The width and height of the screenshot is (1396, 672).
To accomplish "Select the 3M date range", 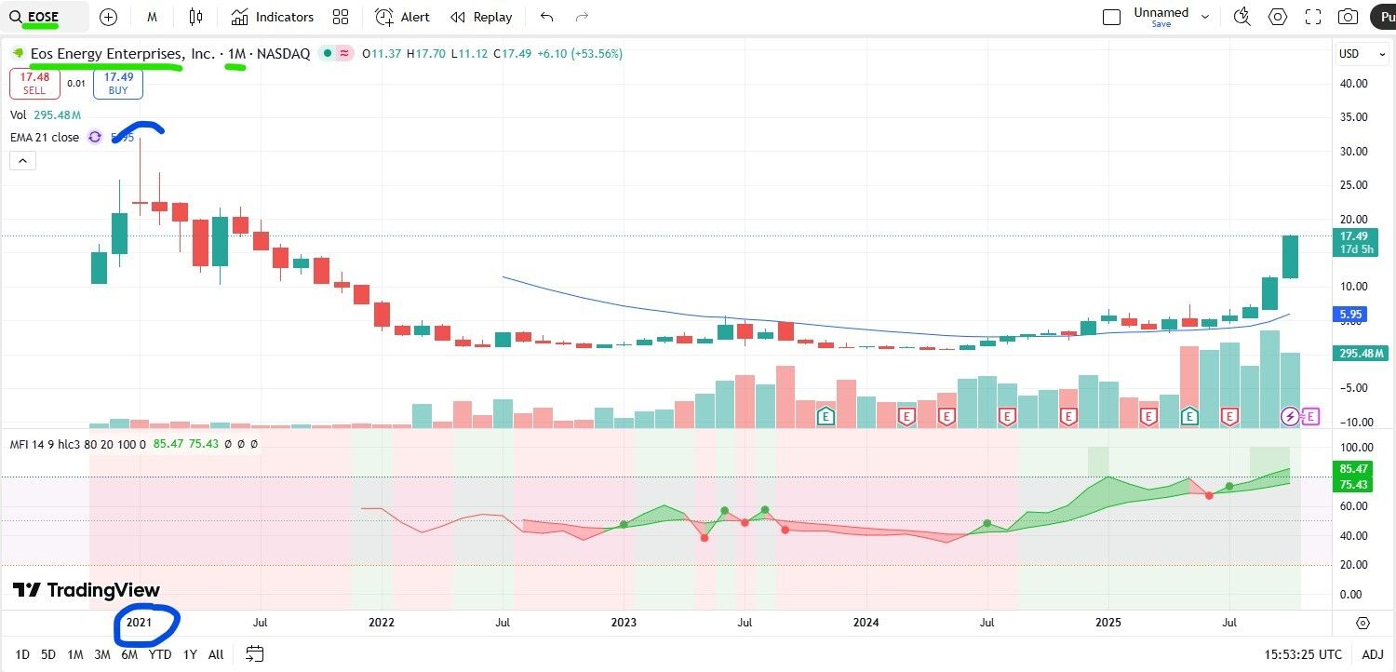I will click(x=102, y=654).
